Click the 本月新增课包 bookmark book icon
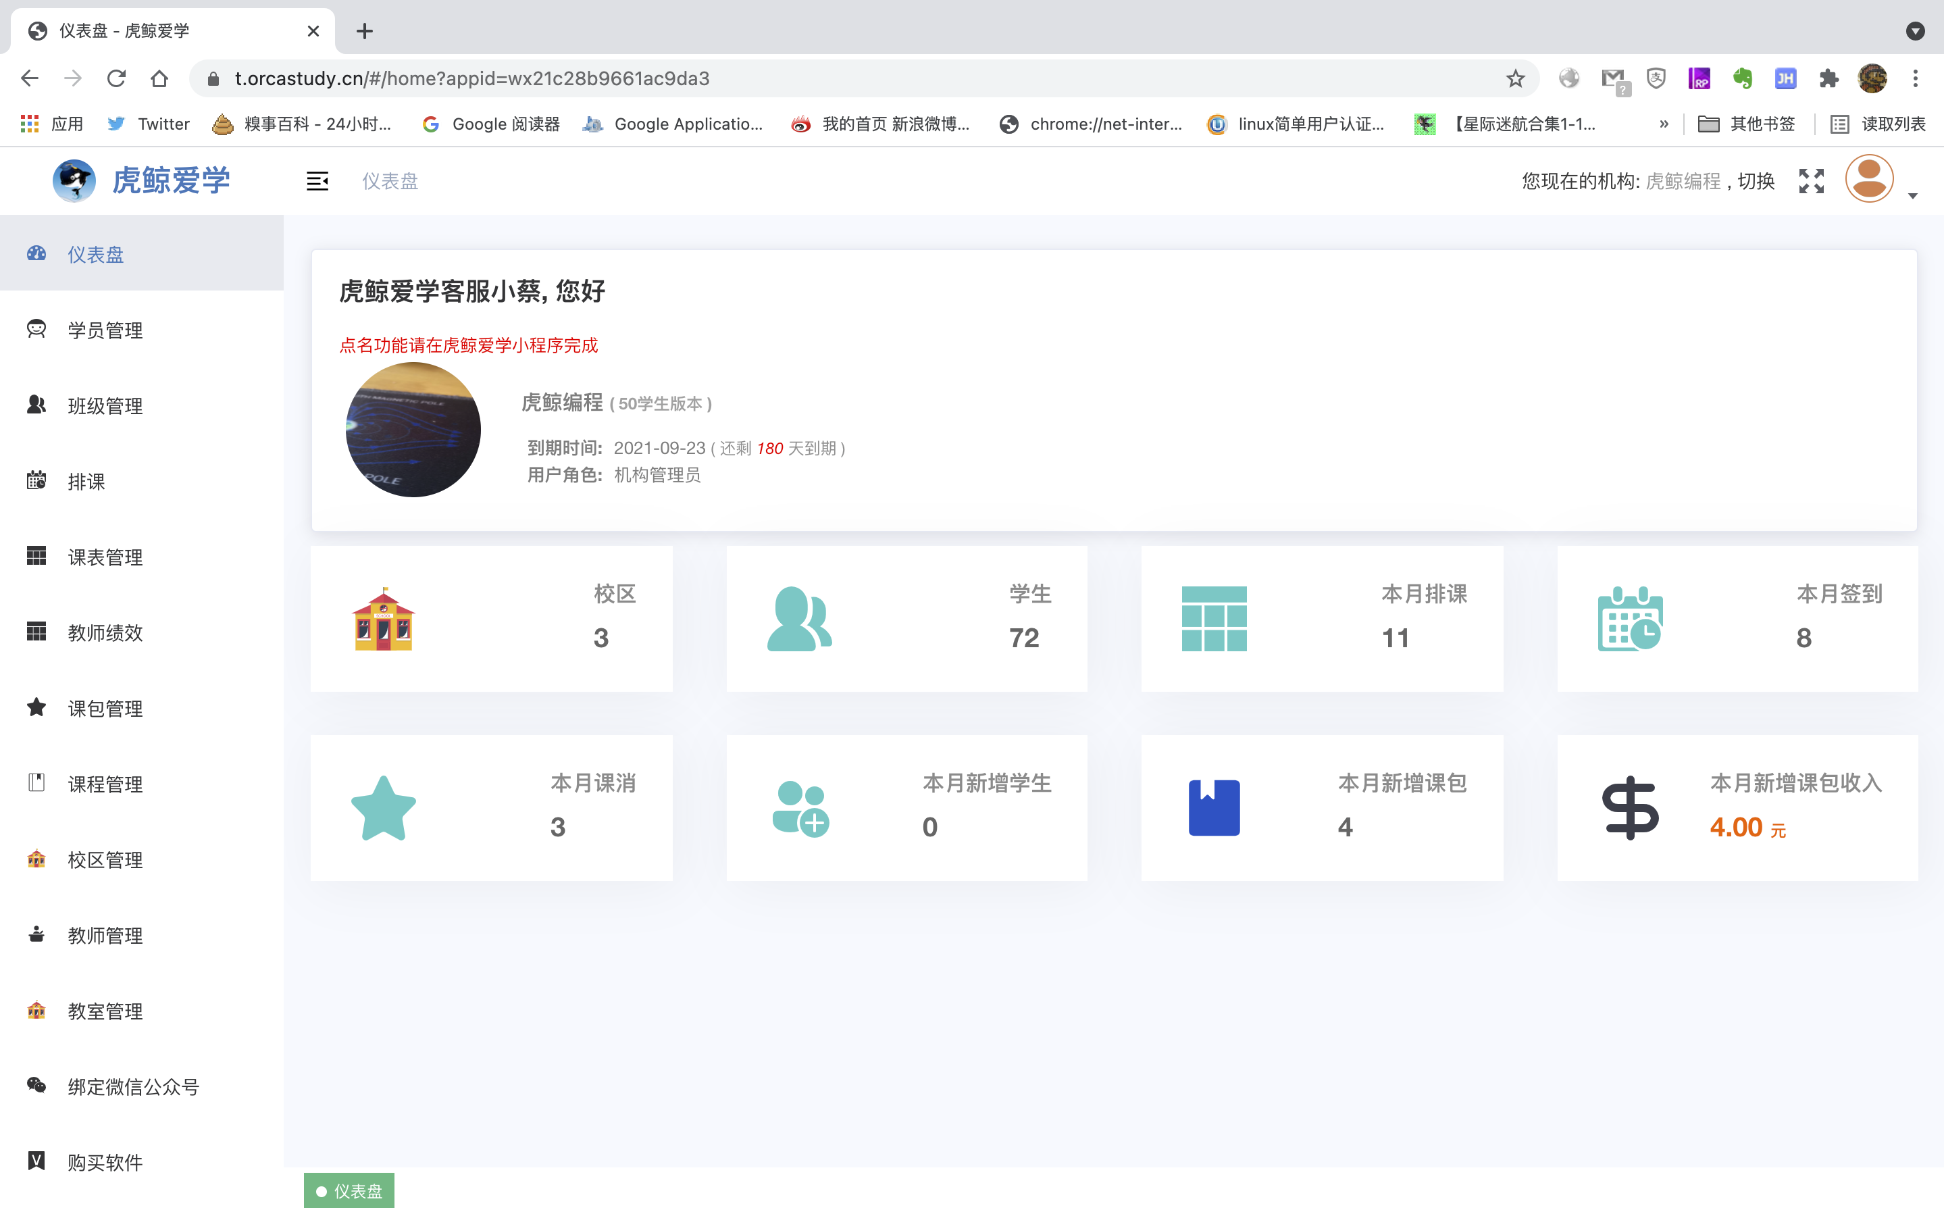Screen dimensions: 1944x1212 [1214, 808]
